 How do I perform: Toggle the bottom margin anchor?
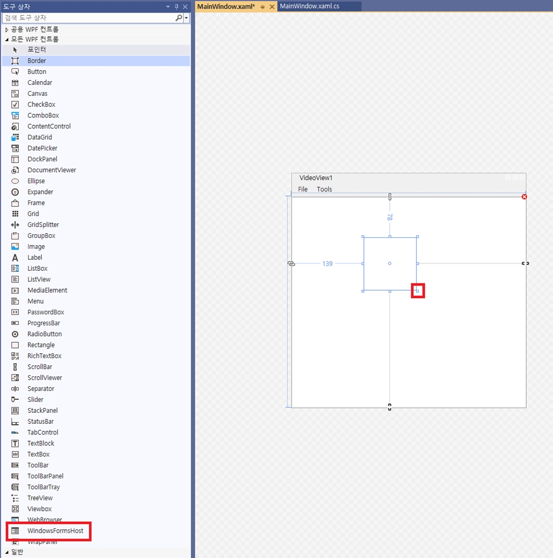point(390,407)
